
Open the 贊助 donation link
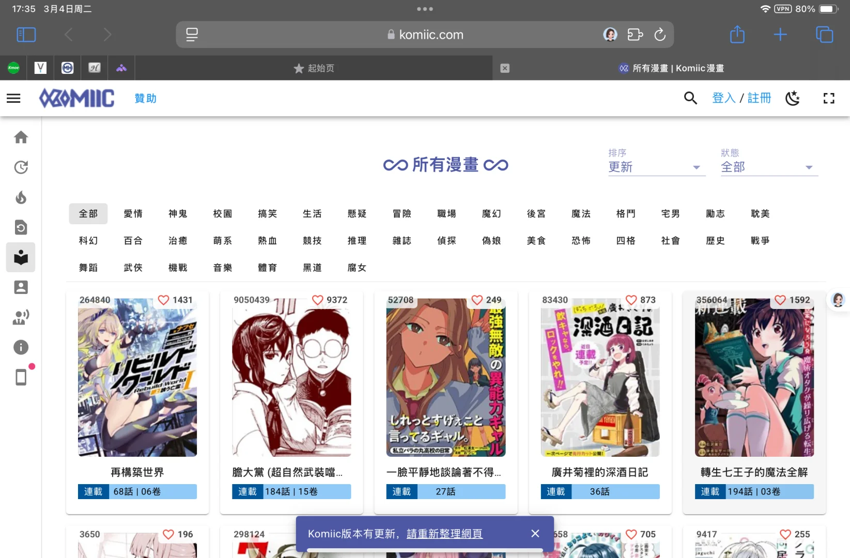tap(145, 98)
